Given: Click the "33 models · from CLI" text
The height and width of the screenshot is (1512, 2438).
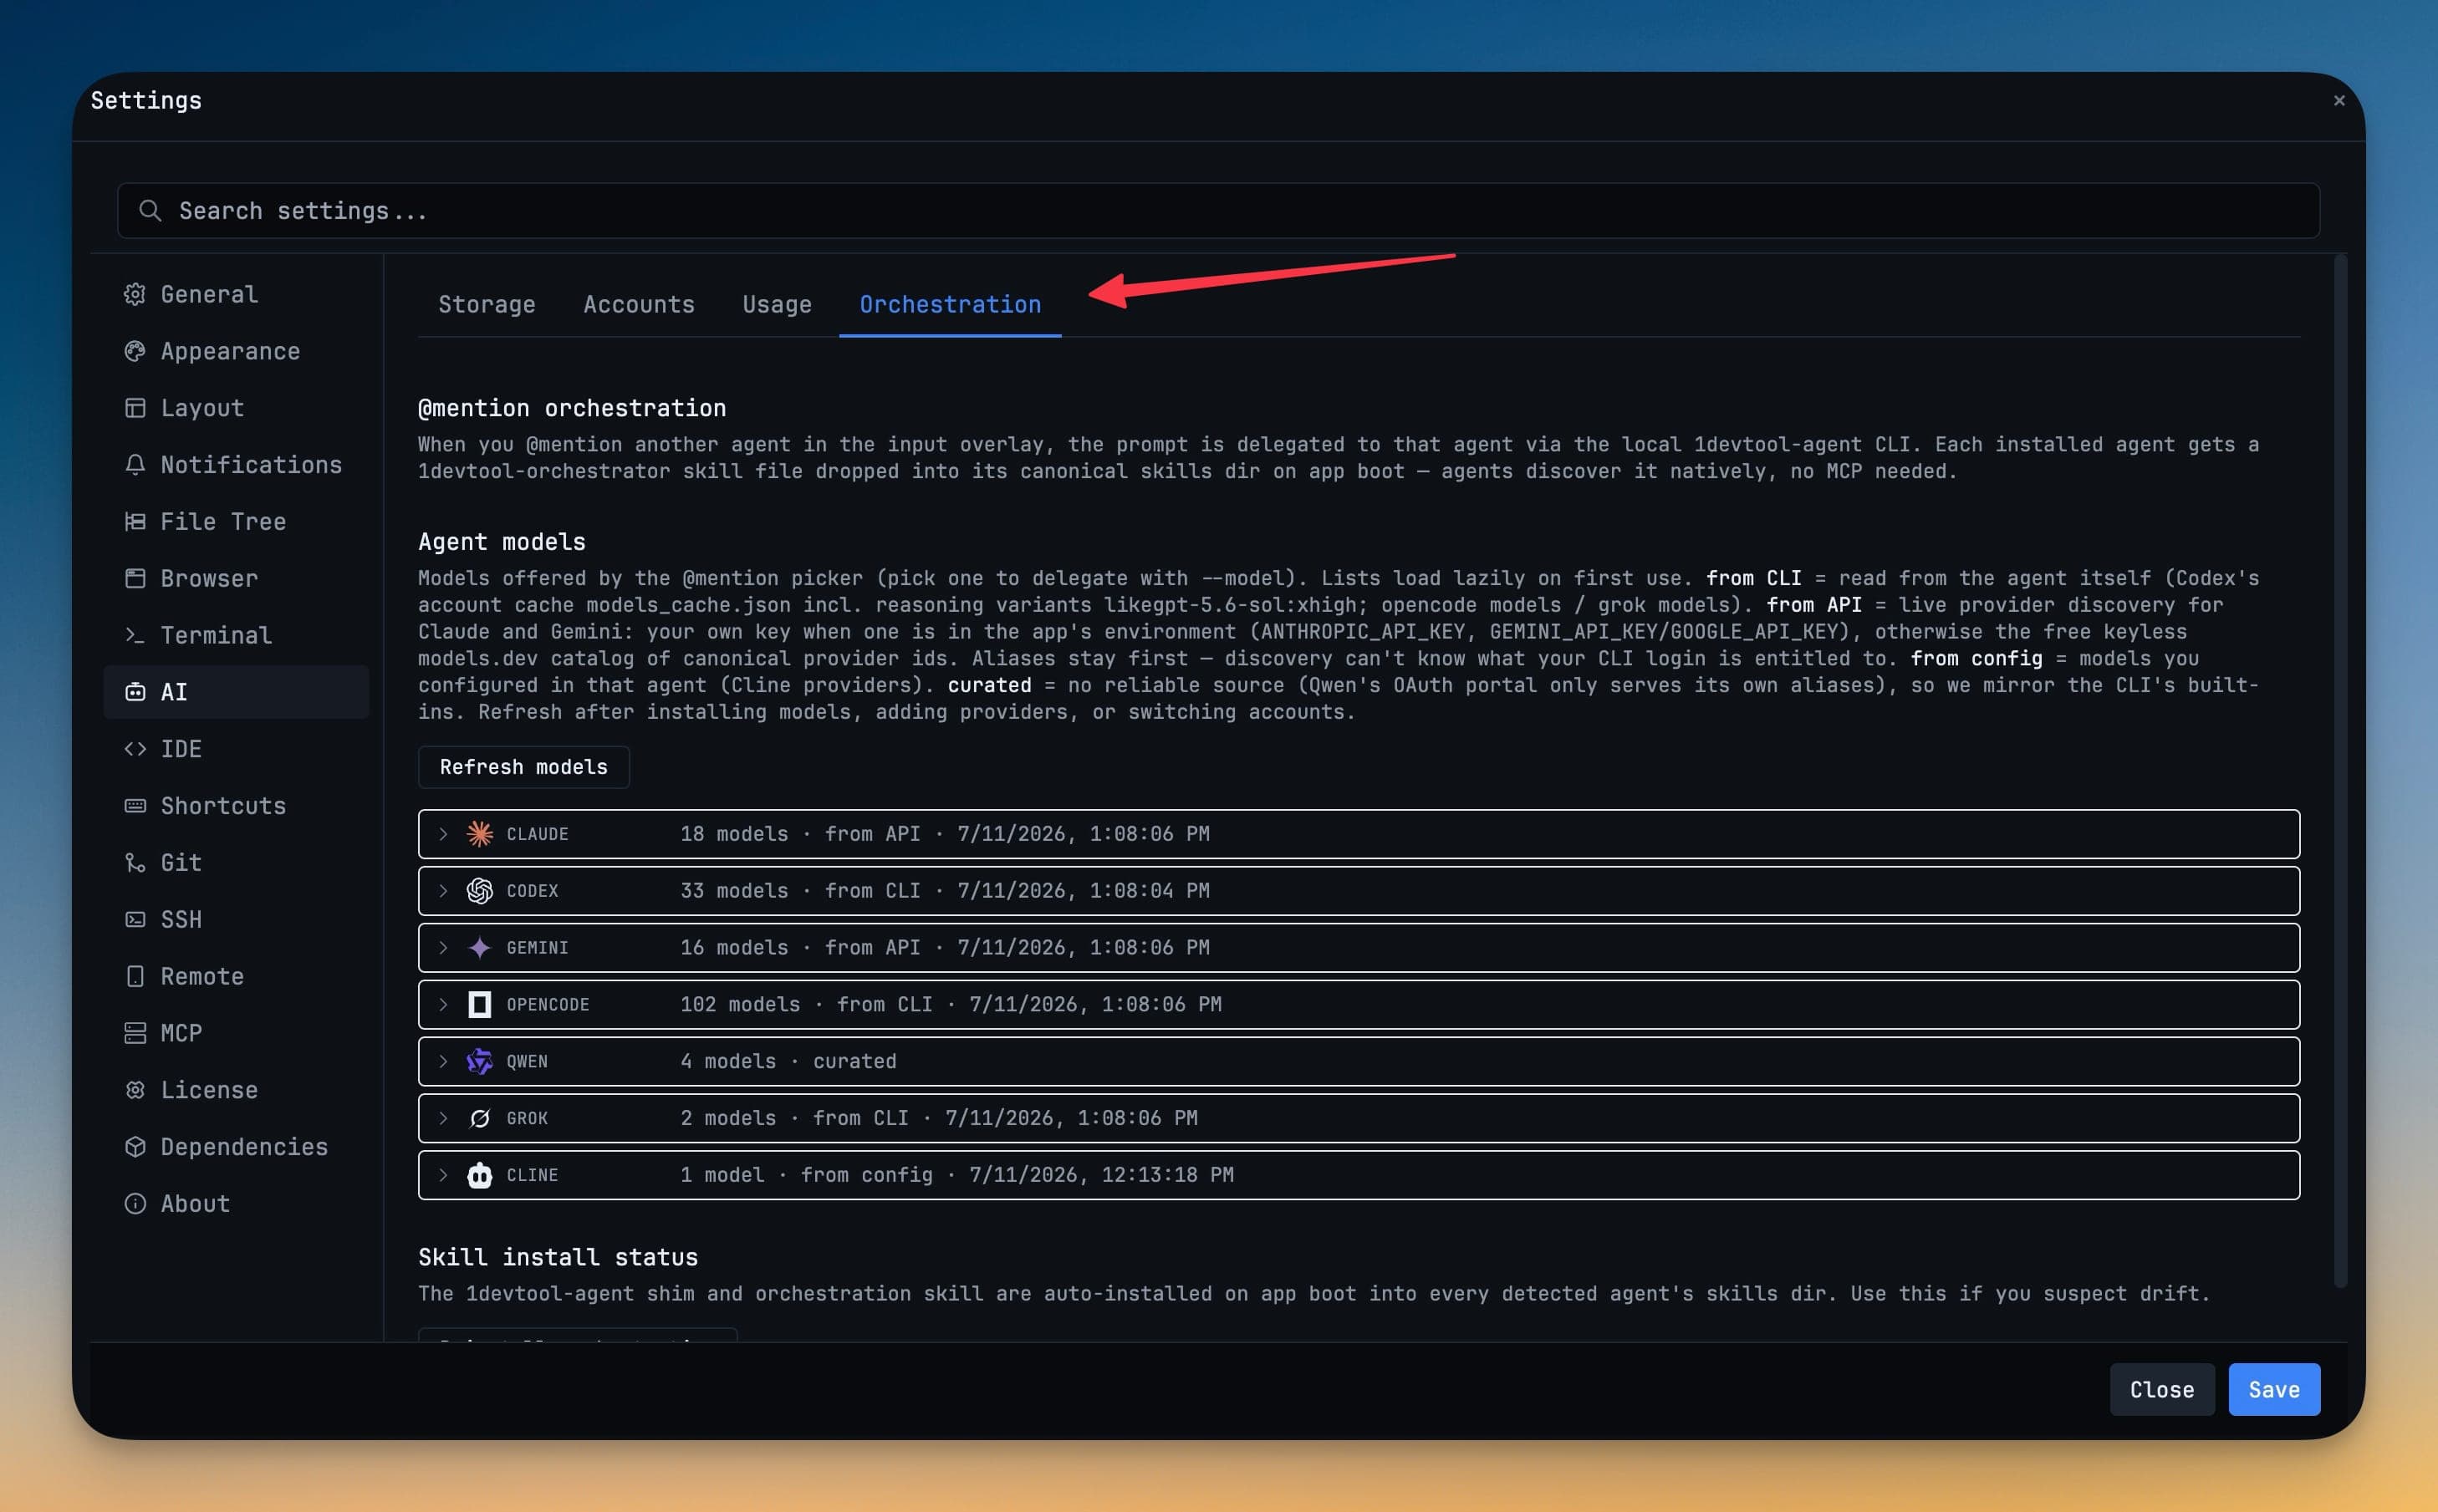Looking at the screenshot, I should point(800,891).
